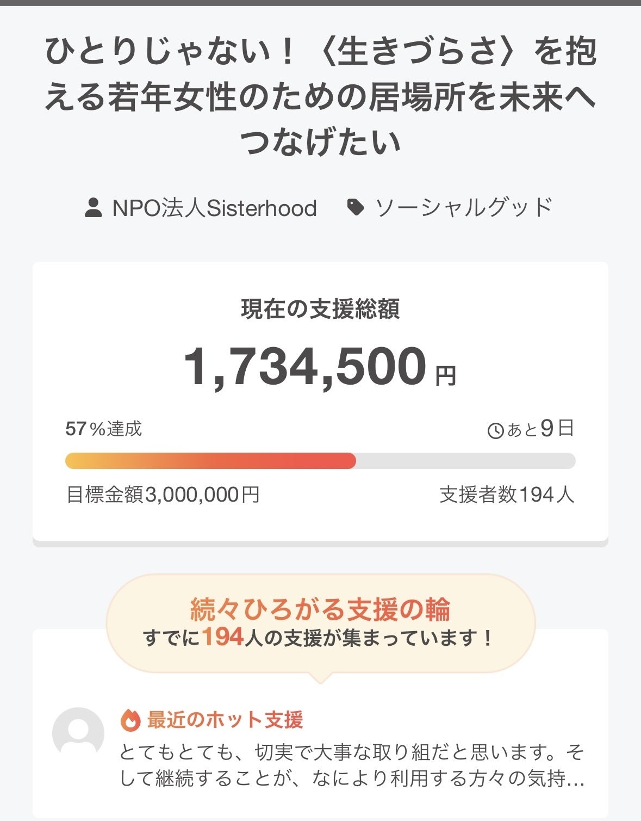
Task: Open the ソーシャルグッド category tag link
Action: [464, 207]
